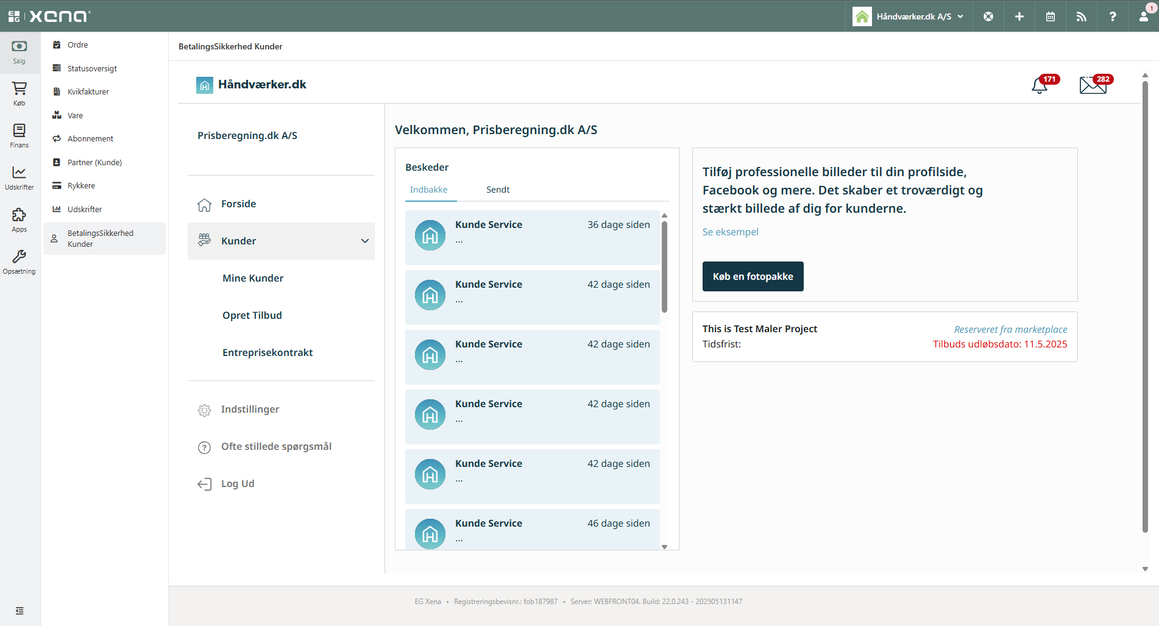This screenshot has height=626, width=1159.
Task: Open the Apps puzzle icon
Action: (x=19, y=221)
